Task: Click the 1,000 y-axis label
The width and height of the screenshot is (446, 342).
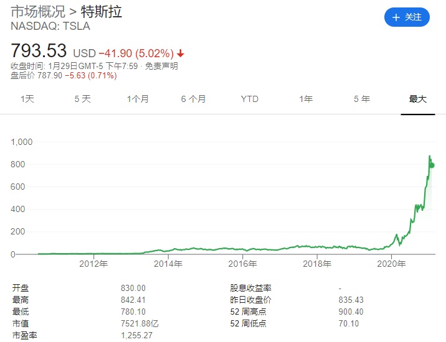Action: pos(22,142)
